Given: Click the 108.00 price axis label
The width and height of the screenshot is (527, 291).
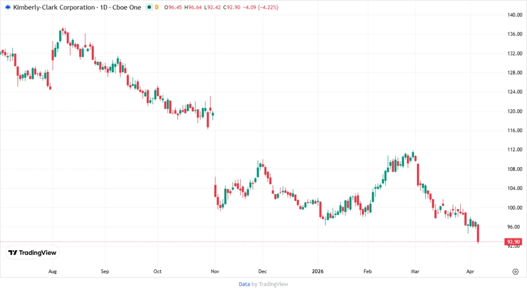Looking at the screenshot, I should 515,169.
